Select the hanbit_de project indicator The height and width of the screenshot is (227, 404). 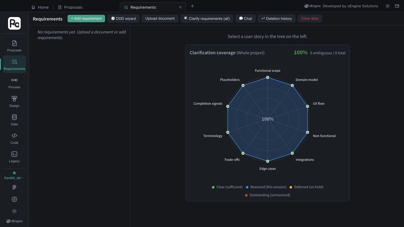[14, 176]
